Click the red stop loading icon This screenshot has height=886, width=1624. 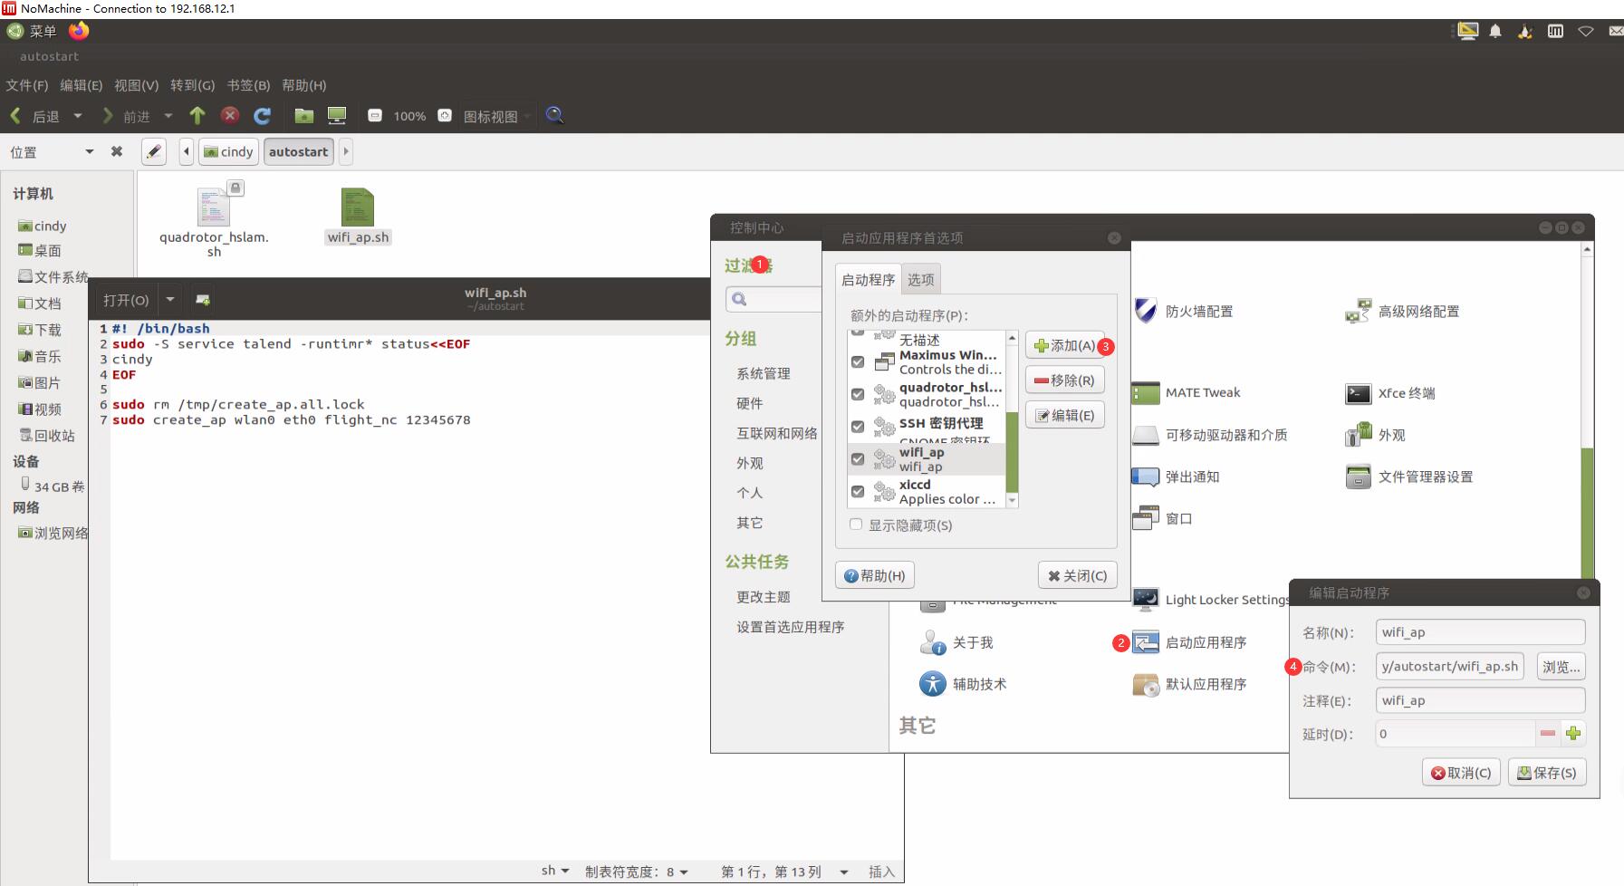pyautogui.click(x=230, y=115)
